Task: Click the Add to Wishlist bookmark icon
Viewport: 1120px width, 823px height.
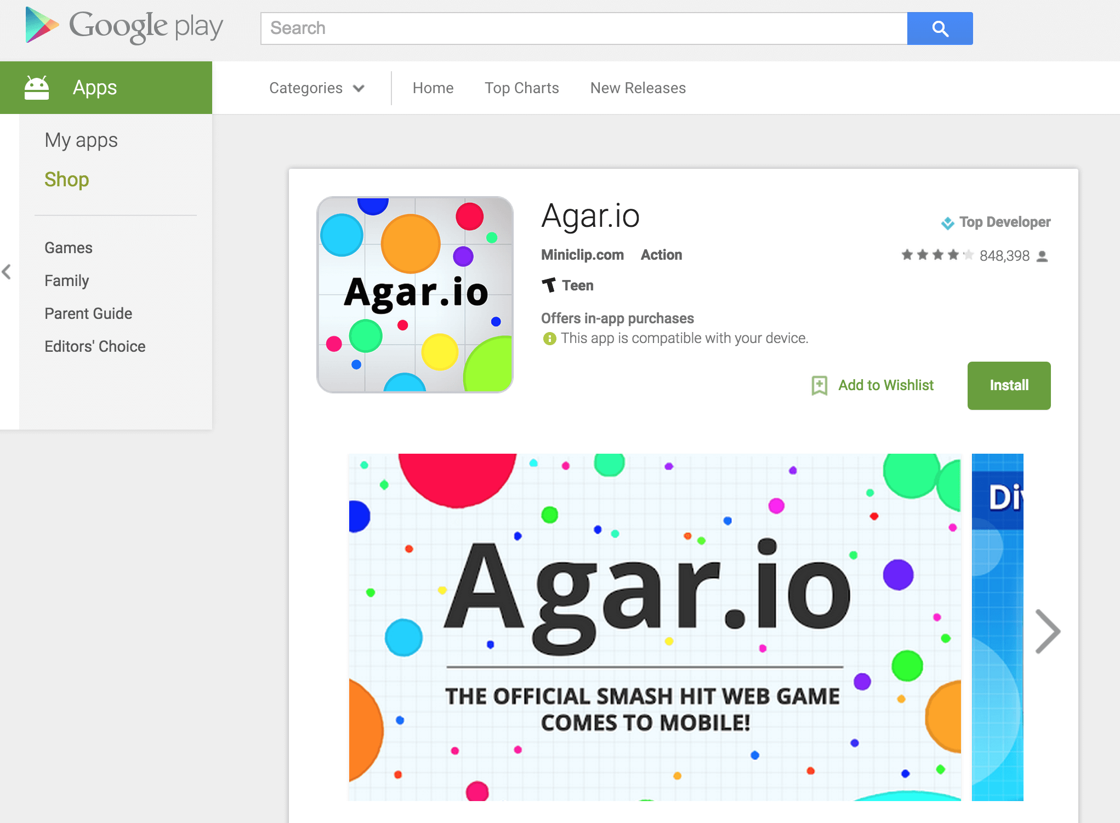Action: pyautogui.click(x=819, y=385)
